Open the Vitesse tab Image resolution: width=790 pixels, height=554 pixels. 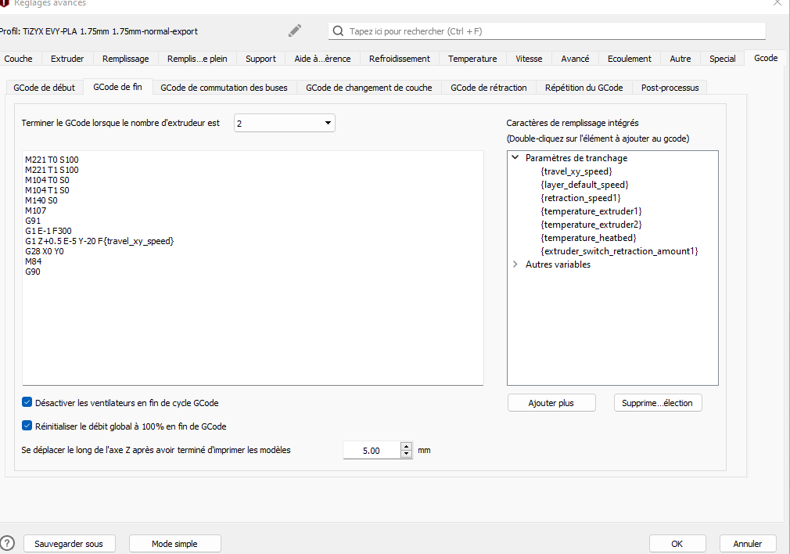(x=529, y=59)
